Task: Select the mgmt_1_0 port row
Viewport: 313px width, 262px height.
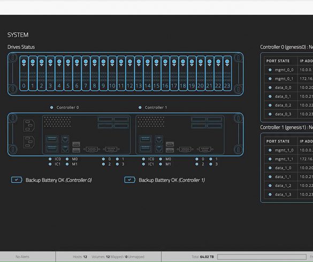Action: click(288, 150)
